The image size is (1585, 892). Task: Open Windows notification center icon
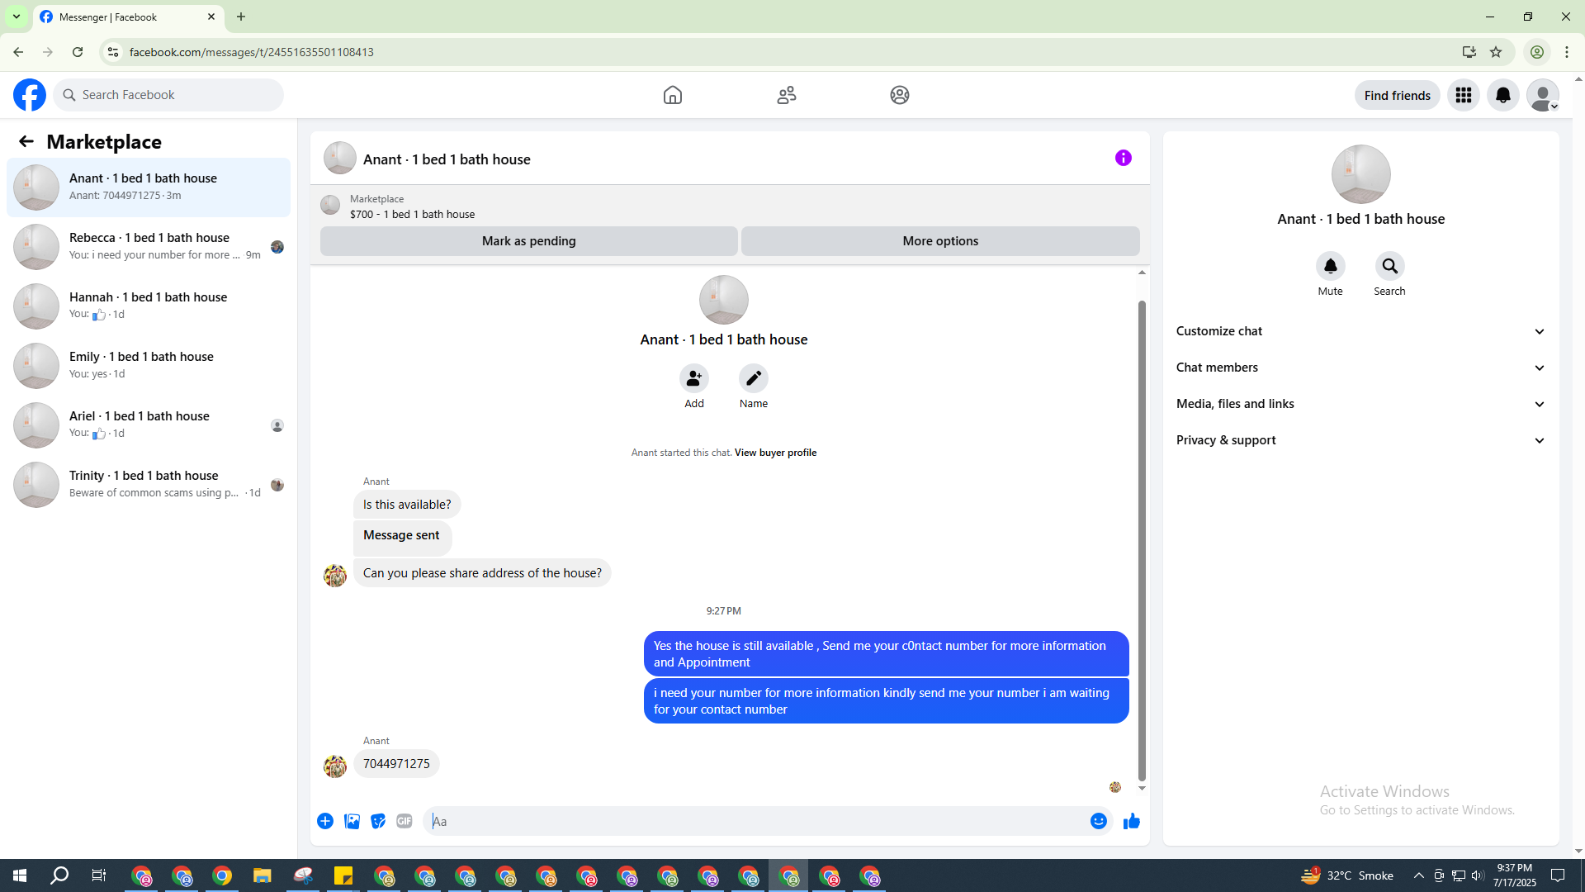1558,875
